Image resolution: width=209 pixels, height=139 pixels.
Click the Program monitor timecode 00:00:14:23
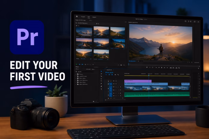click(132, 61)
